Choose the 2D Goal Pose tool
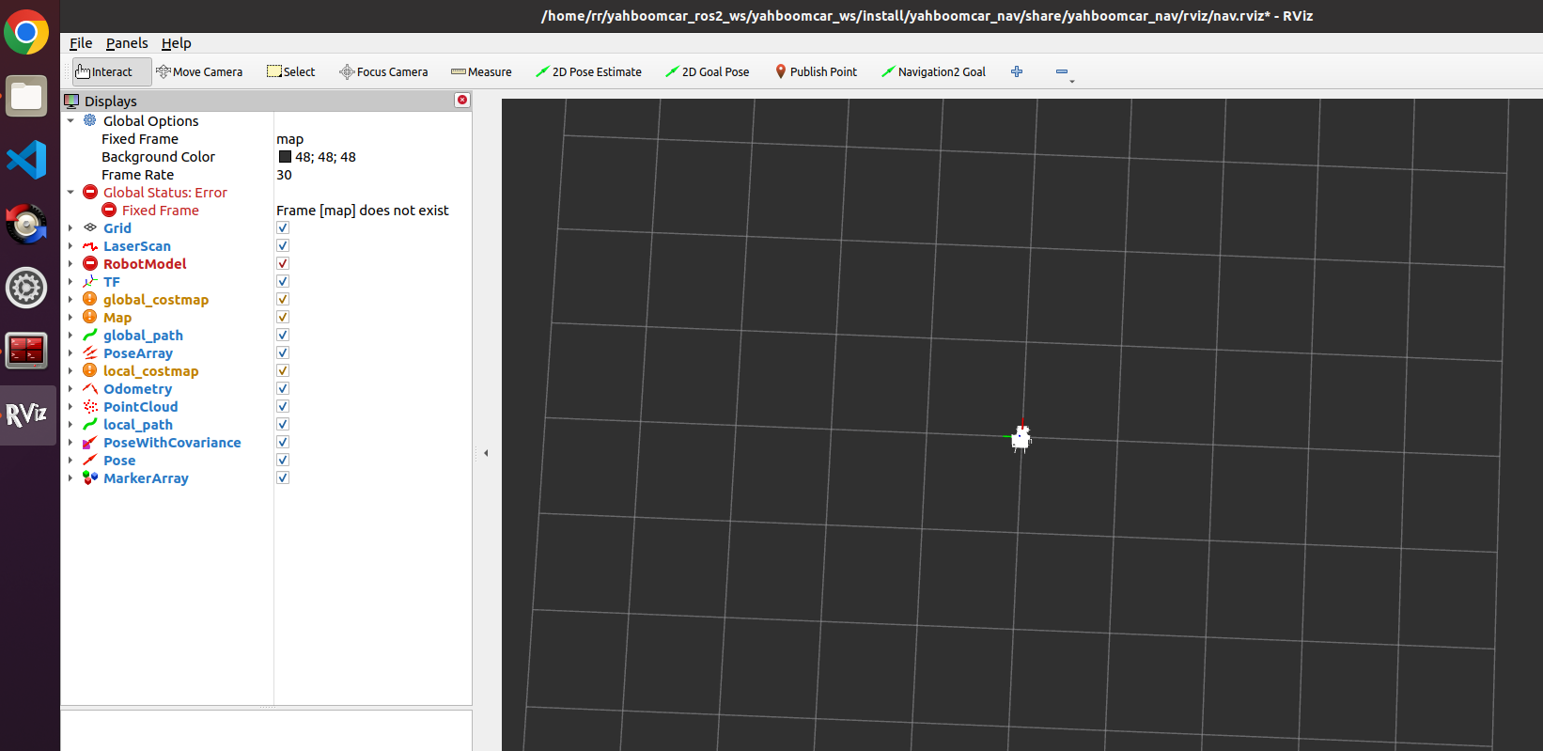 [708, 72]
